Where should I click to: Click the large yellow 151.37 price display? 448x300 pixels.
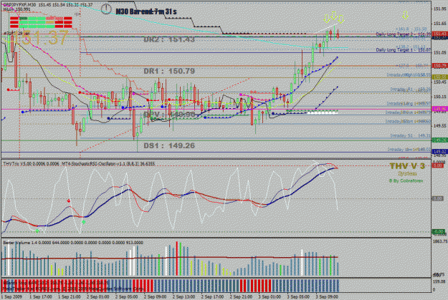click(41, 38)
